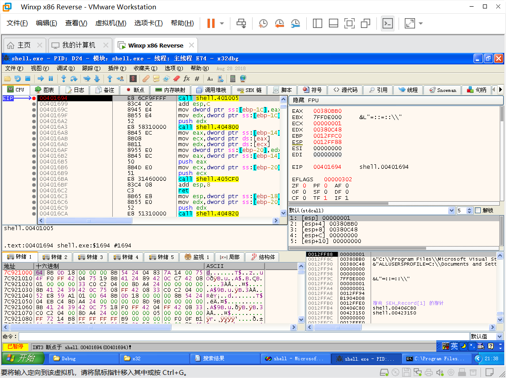
Task: Click VMware full screen icon
Action: tap(349, 23)
